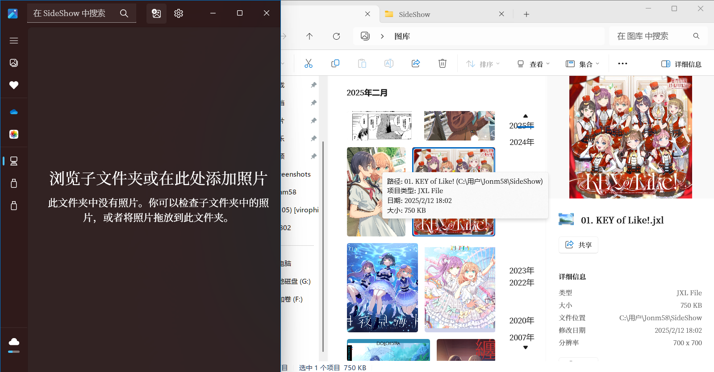Screen dimensions: 714x372
Task: Click Rename icon in Explorer toolbar
Action: click(389, 64)
